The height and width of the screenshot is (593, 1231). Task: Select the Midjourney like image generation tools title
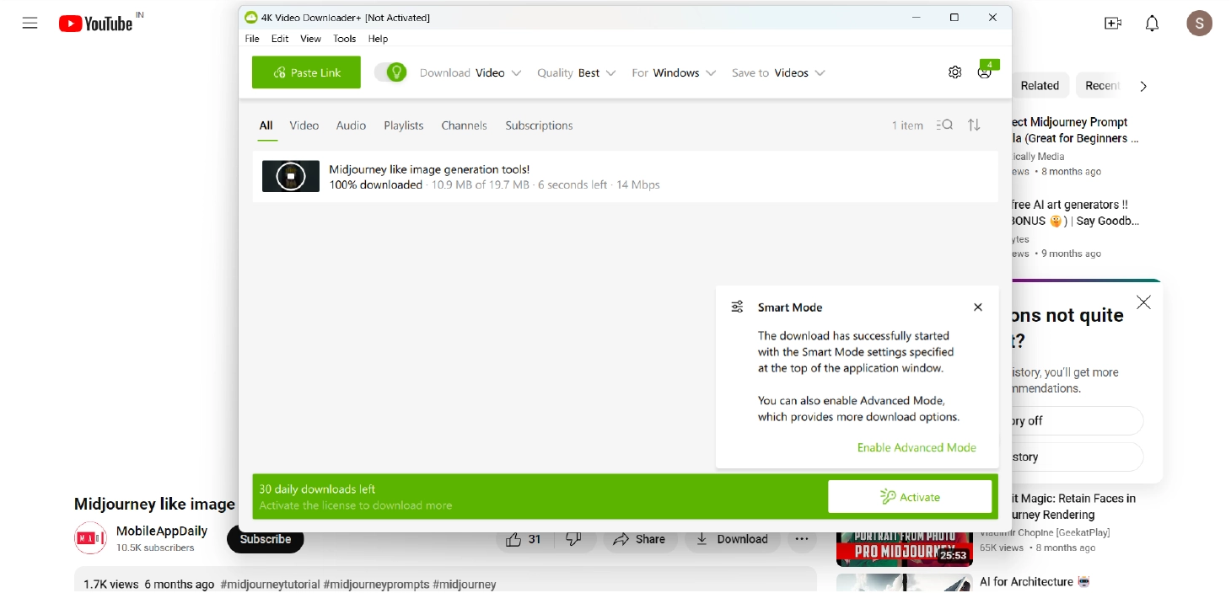coord(429,169)
